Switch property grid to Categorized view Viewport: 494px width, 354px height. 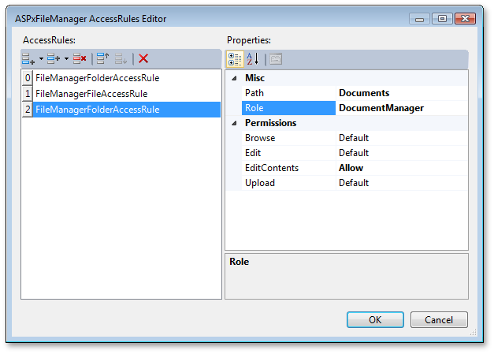(235, 58)
